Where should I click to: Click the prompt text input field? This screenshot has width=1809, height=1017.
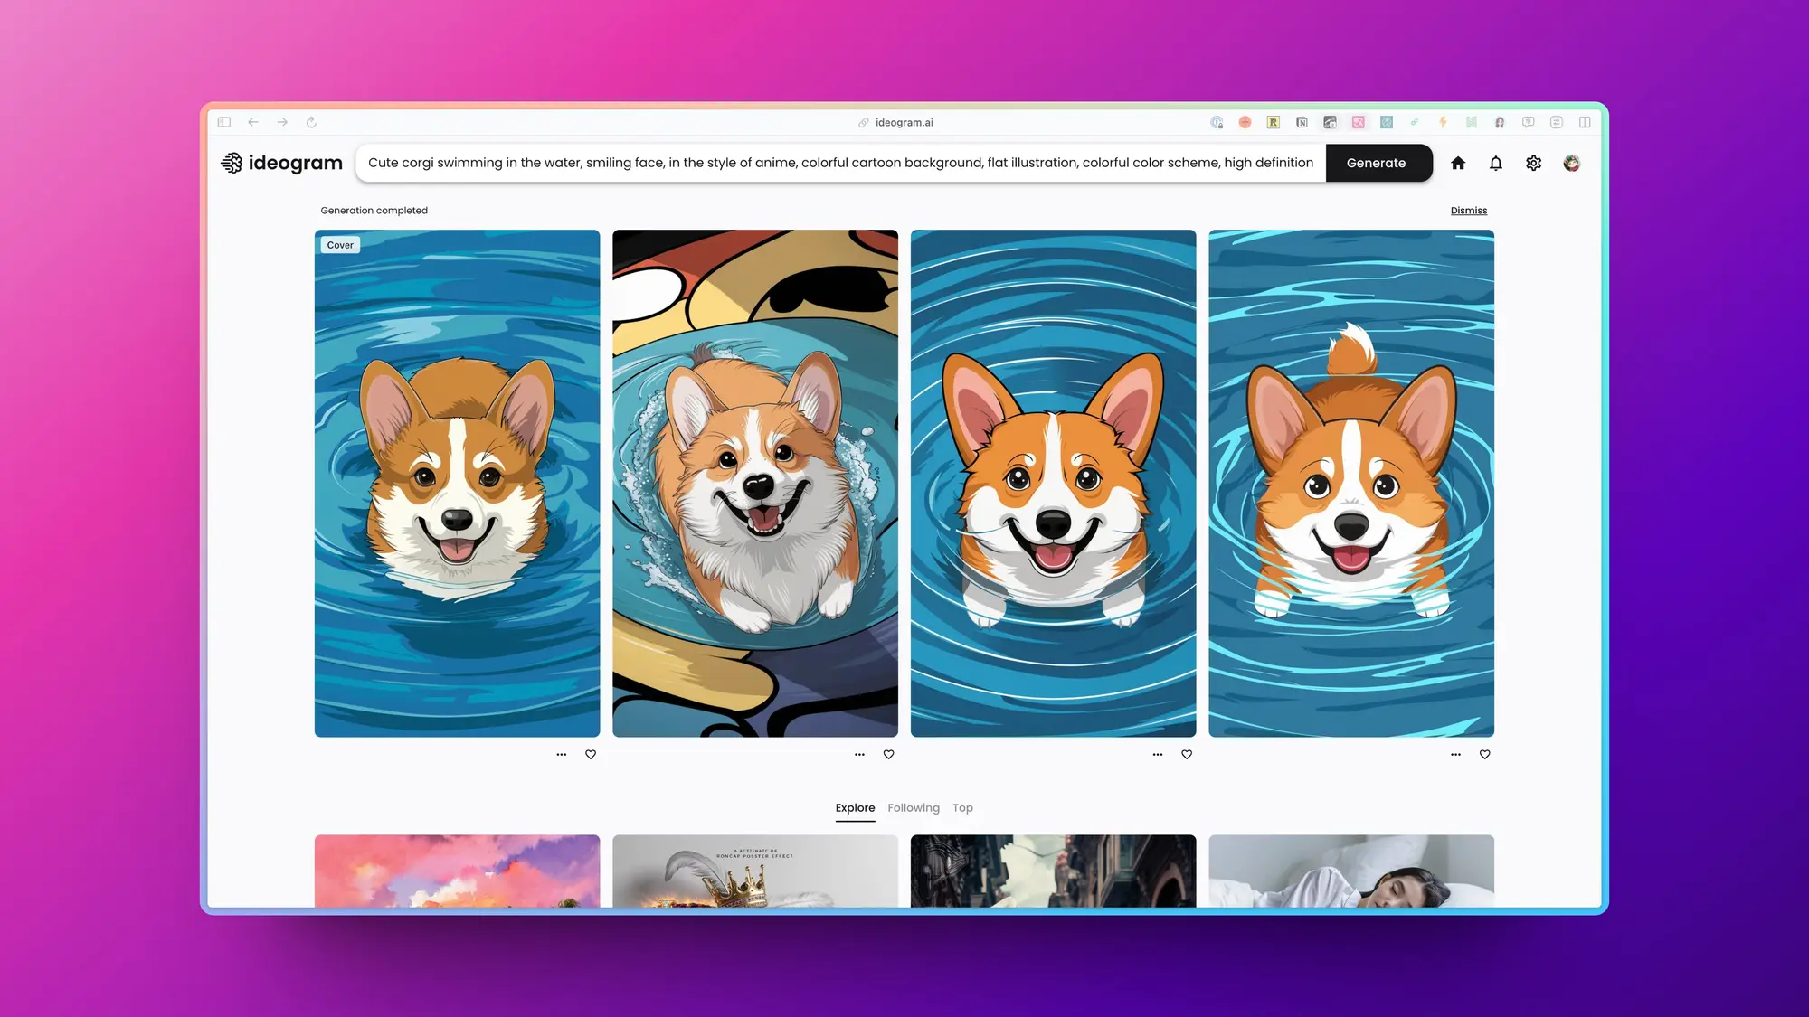coord(839,163)
